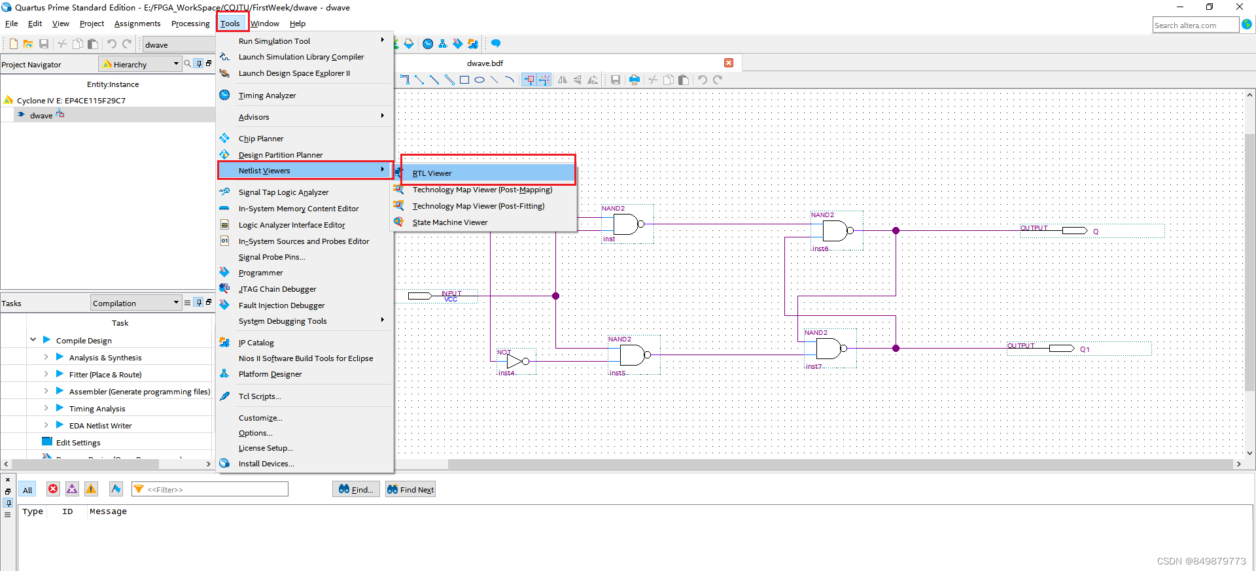The image size is (1256, 571).
Task: Click the print icon in editor toolbar
Action: click(x=634, y=80)
